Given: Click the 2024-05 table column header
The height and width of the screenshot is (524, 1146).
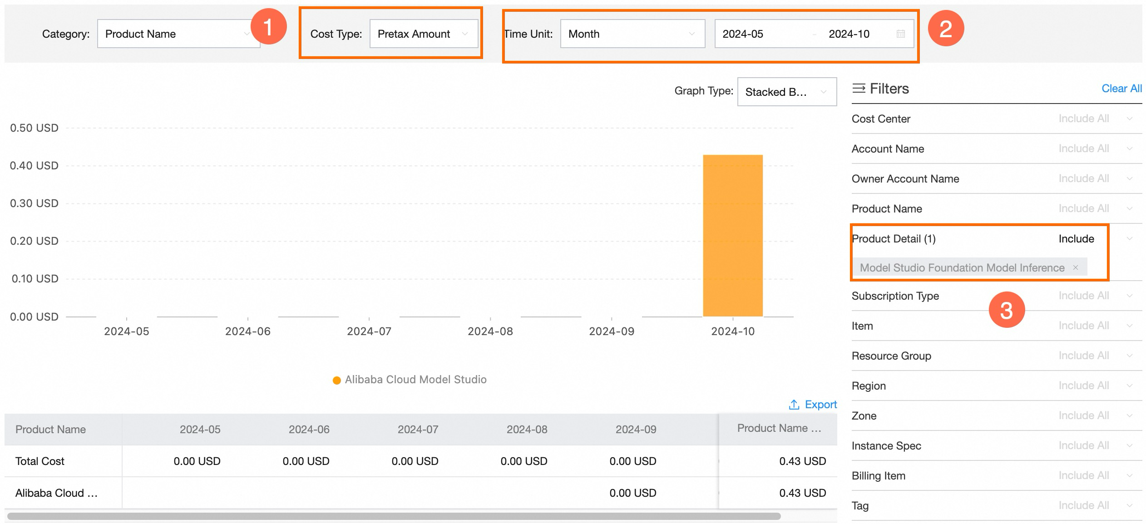Looking at the screenshot, I should pyautogui.click(x=200, y=429).
